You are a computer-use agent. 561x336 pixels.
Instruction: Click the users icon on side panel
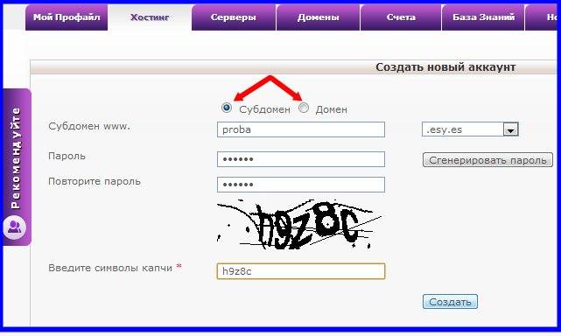[15, 227]
